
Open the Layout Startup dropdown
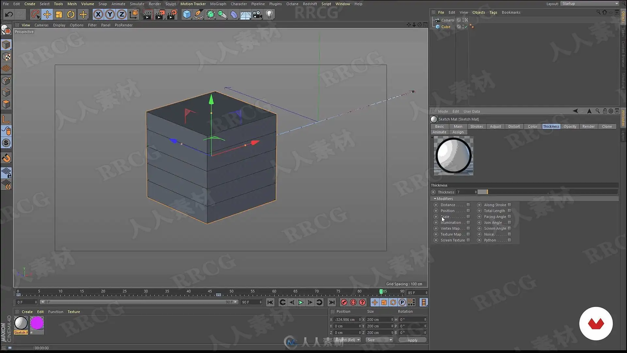[x=589, y=4]
